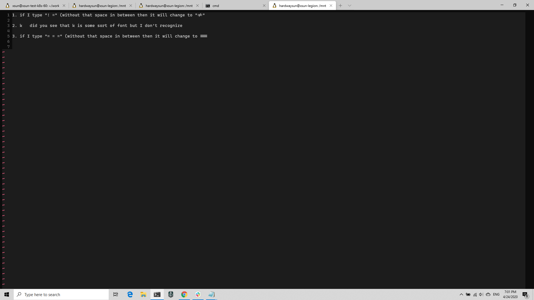
Task: Open the Windows Start menu
Action: pyautogui.click(x=7, y=294)
